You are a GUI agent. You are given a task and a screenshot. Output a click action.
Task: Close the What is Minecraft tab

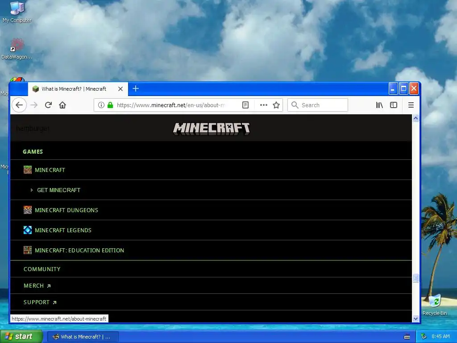[120, 89]
